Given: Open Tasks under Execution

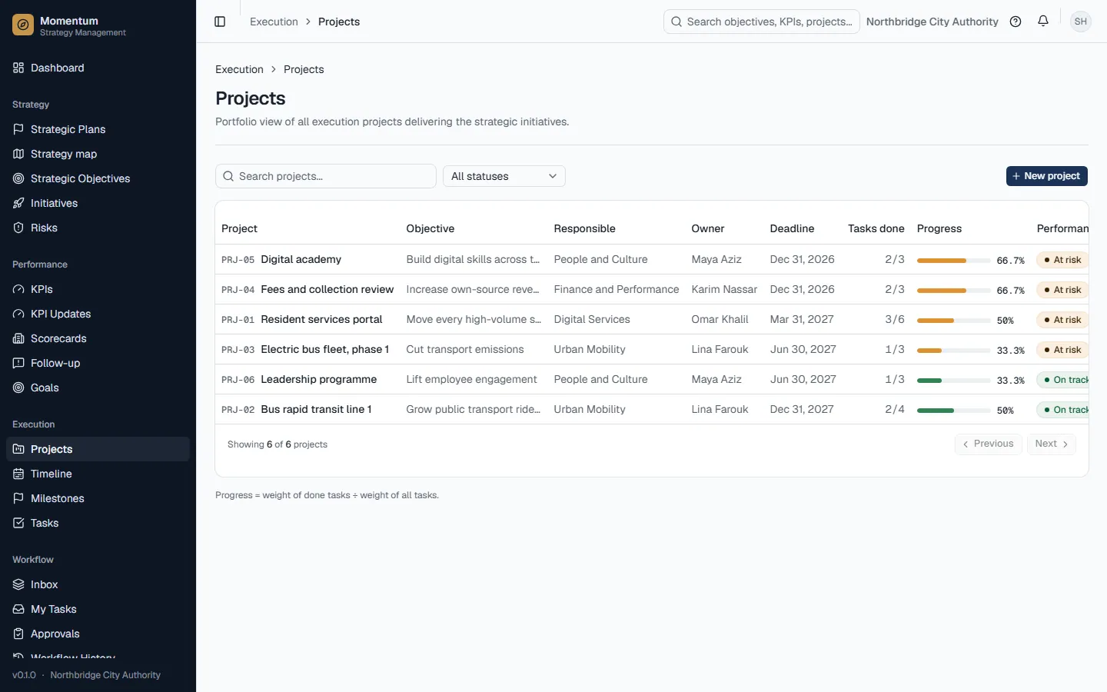Looking at the screenshot, I should pyautogui.click(x=98, y=523).
